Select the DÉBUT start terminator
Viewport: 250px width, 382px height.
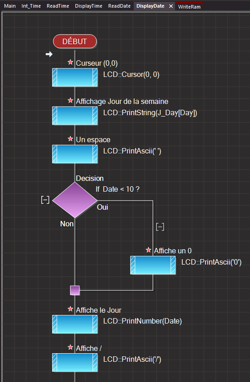pos(75,41)
